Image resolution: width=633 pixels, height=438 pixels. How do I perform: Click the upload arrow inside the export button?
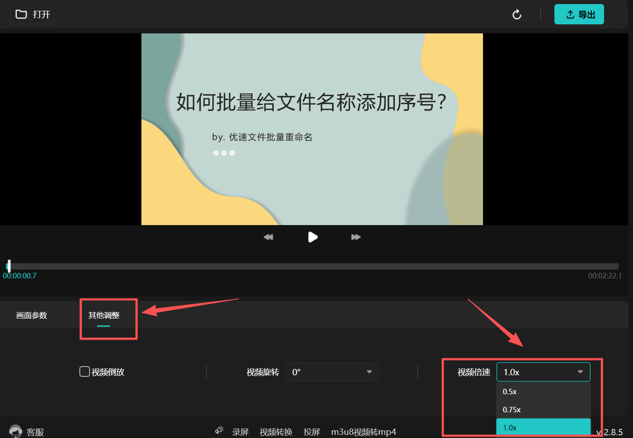click(x=570, y=14)
